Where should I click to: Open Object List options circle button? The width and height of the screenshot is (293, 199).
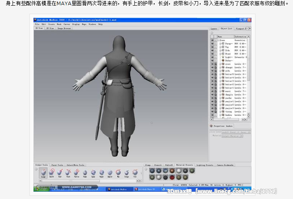coord(212,33)
